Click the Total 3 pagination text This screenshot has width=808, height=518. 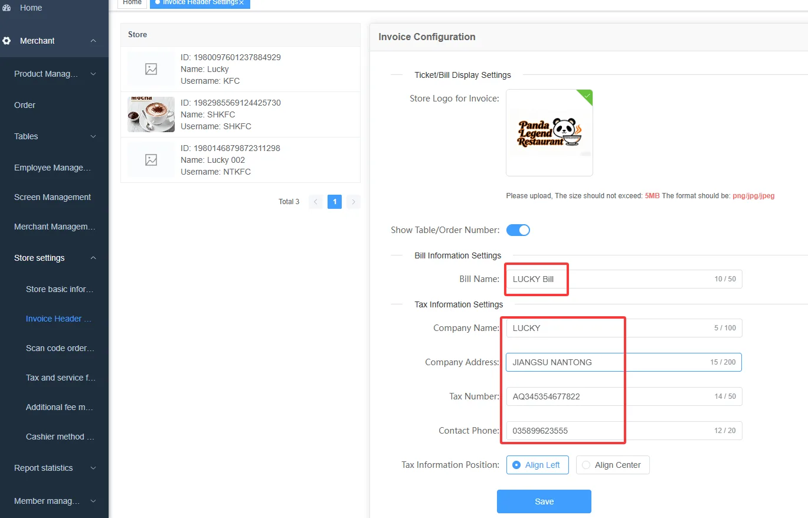[x=289, y=202]
